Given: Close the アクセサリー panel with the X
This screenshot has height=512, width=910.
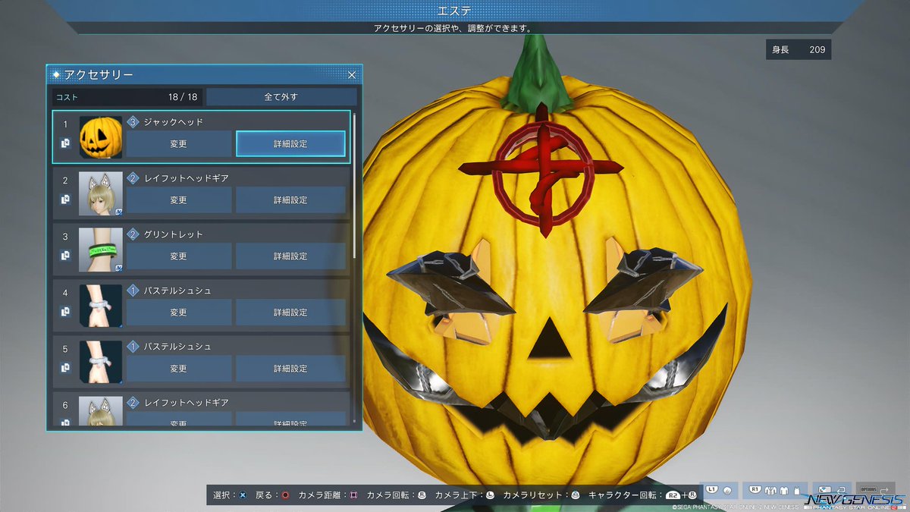Looking at the screenshot, I should (352, 75).
